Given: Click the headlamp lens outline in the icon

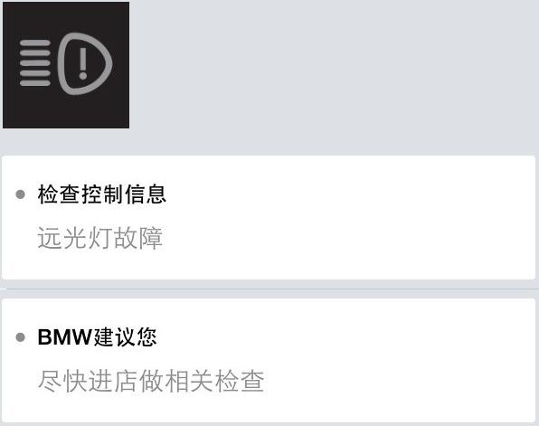Looking at the screenshot, I should pyautogui.click(x=85, y=63).
